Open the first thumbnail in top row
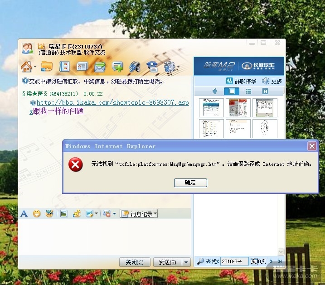 [211, 108]
